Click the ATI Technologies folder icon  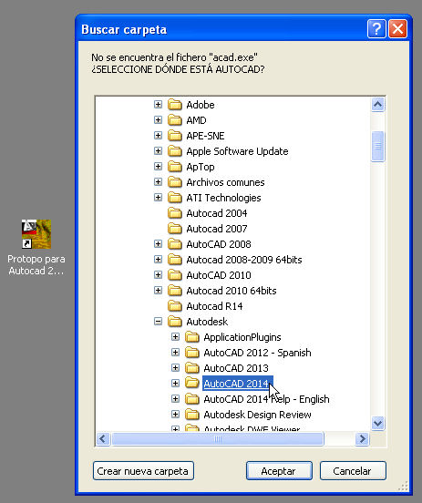pos(175,198)
